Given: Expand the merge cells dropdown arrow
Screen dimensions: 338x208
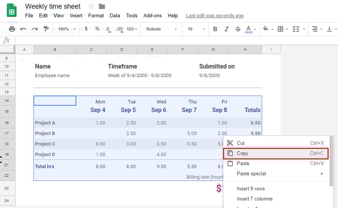Looking at the screenshot, I should coord(304,29).
